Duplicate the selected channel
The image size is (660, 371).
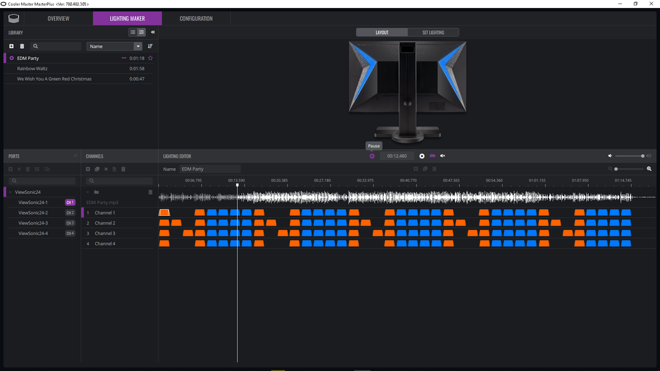[x=97, y=169]
